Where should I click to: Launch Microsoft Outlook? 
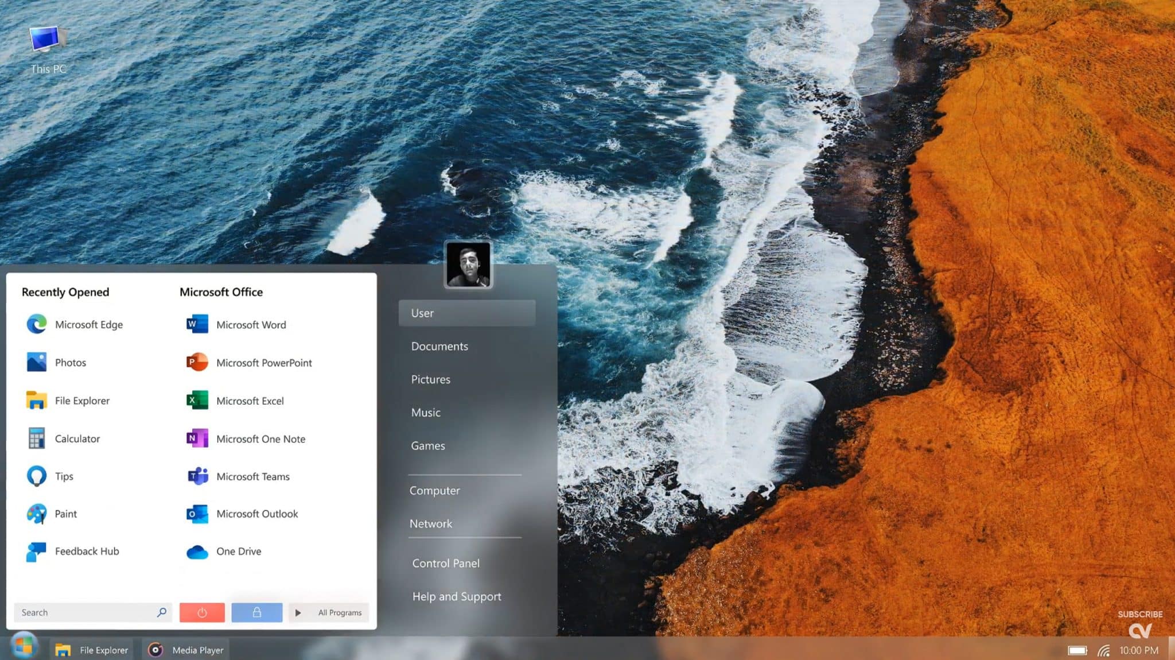(x=257, y=514)
